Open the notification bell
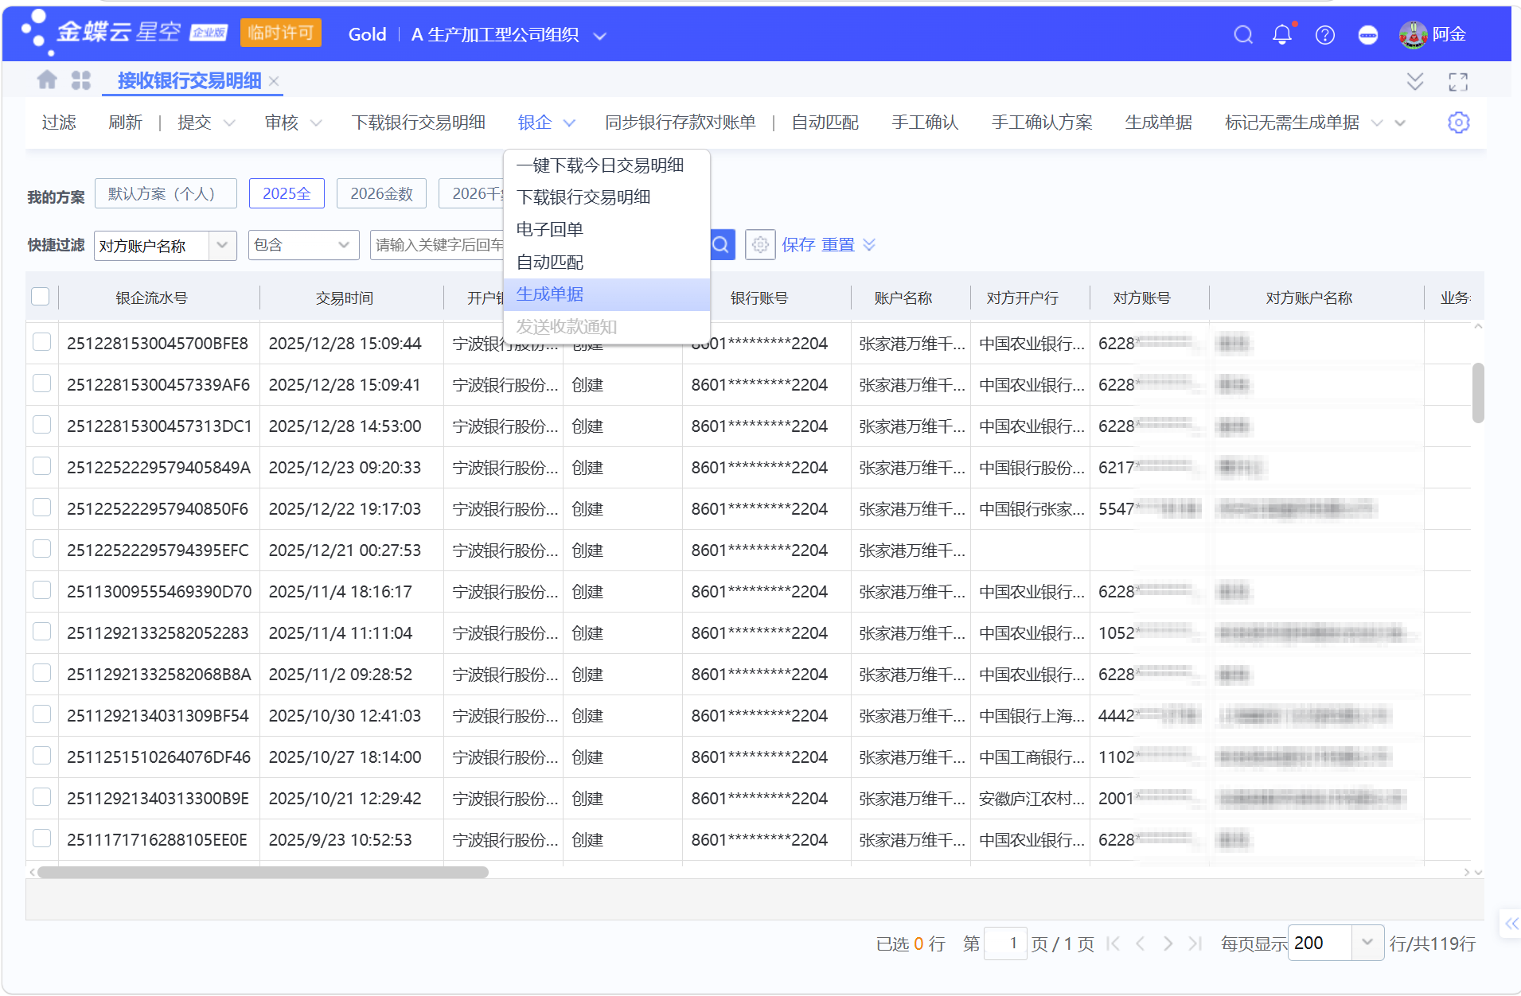 [x=1282, y=35]
